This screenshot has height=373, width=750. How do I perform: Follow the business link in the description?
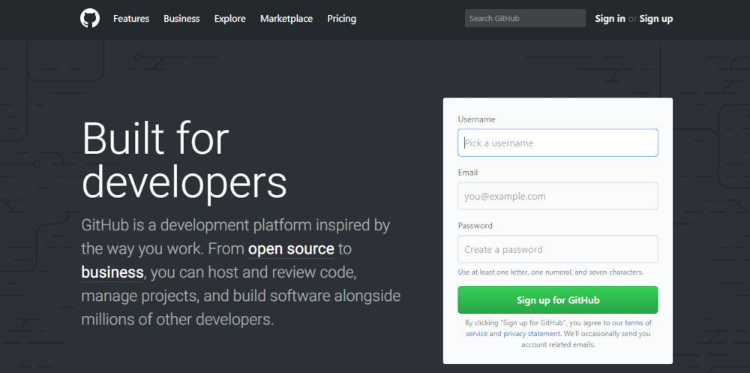[112, 272]
